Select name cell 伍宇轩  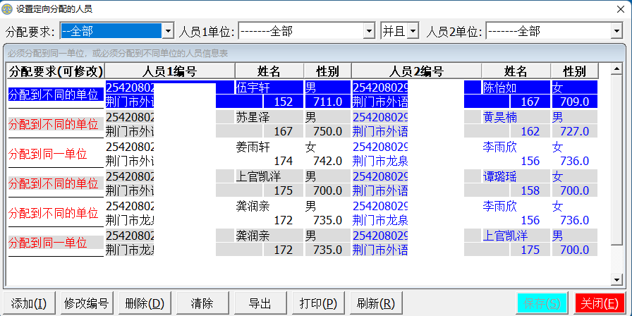(269, 87)
